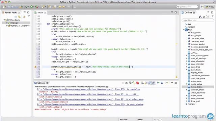Image resolution: width=216 pixels, height=121 pixels.
Task: Select max_width in the Outline
Action: pyautogui.click(x=195, y=33)
